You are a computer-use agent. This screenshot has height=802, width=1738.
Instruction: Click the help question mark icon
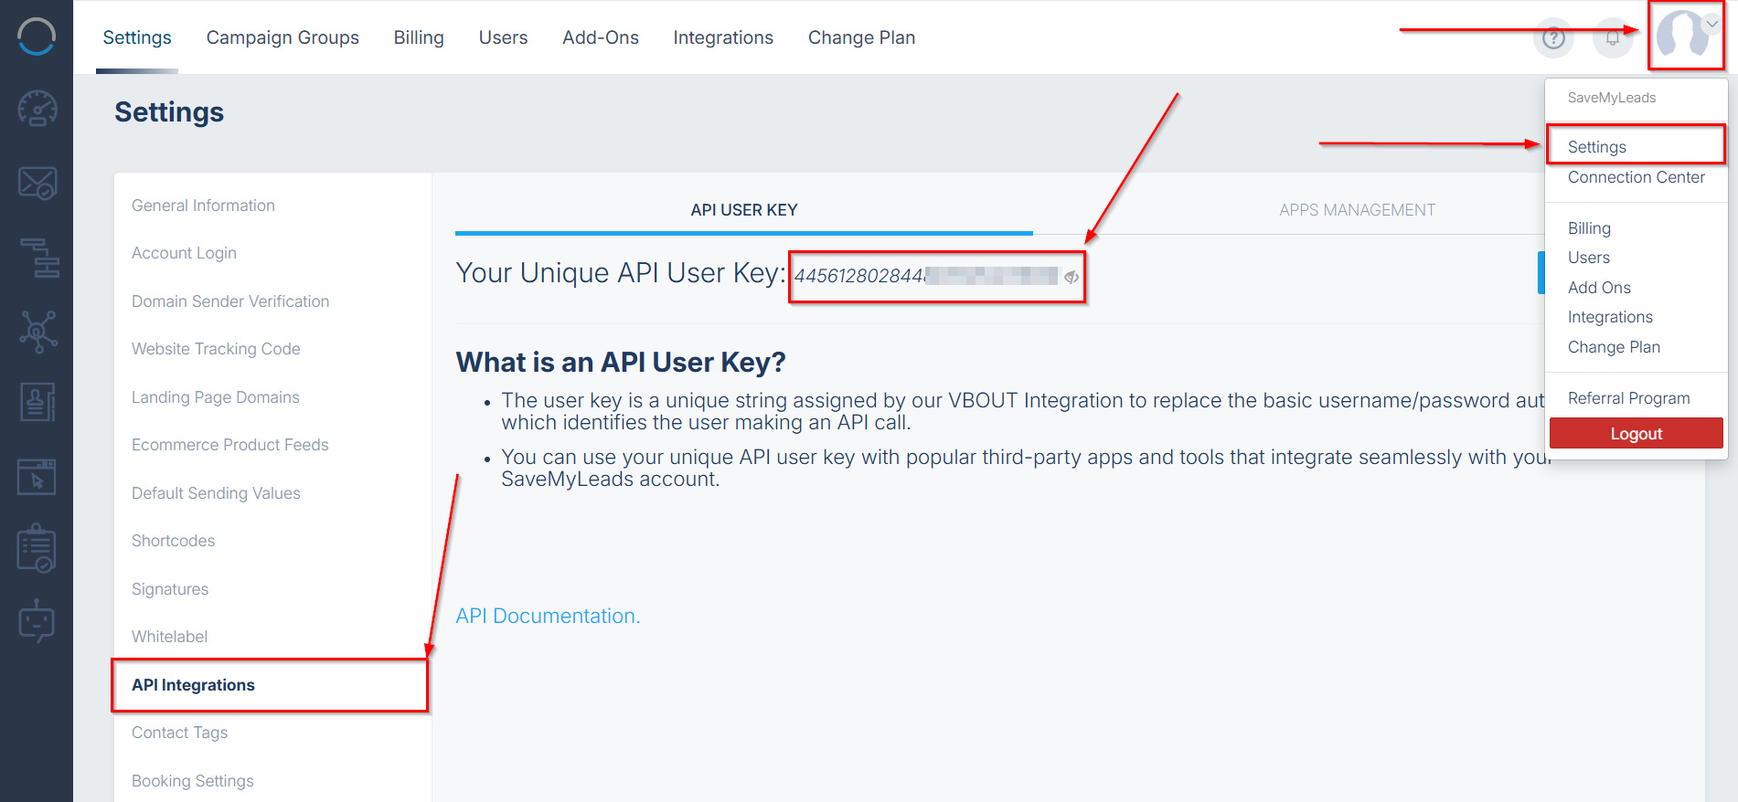point(1553,38)
